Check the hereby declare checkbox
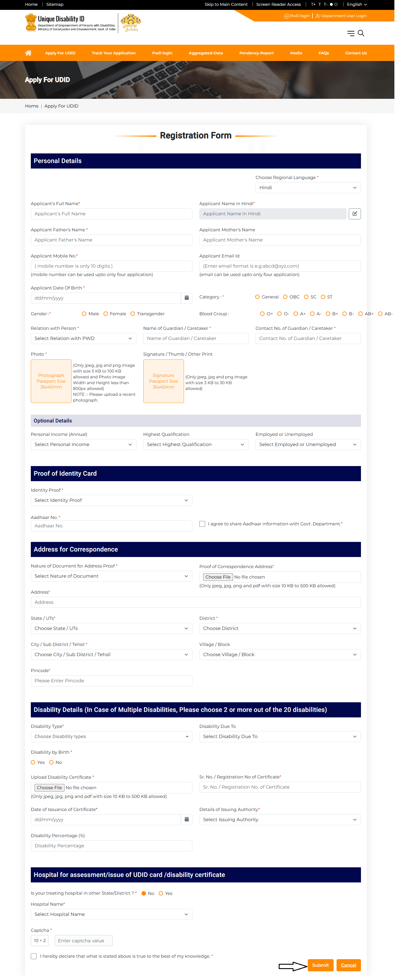This screenshot has width=397, height=976. coord(34,956)
